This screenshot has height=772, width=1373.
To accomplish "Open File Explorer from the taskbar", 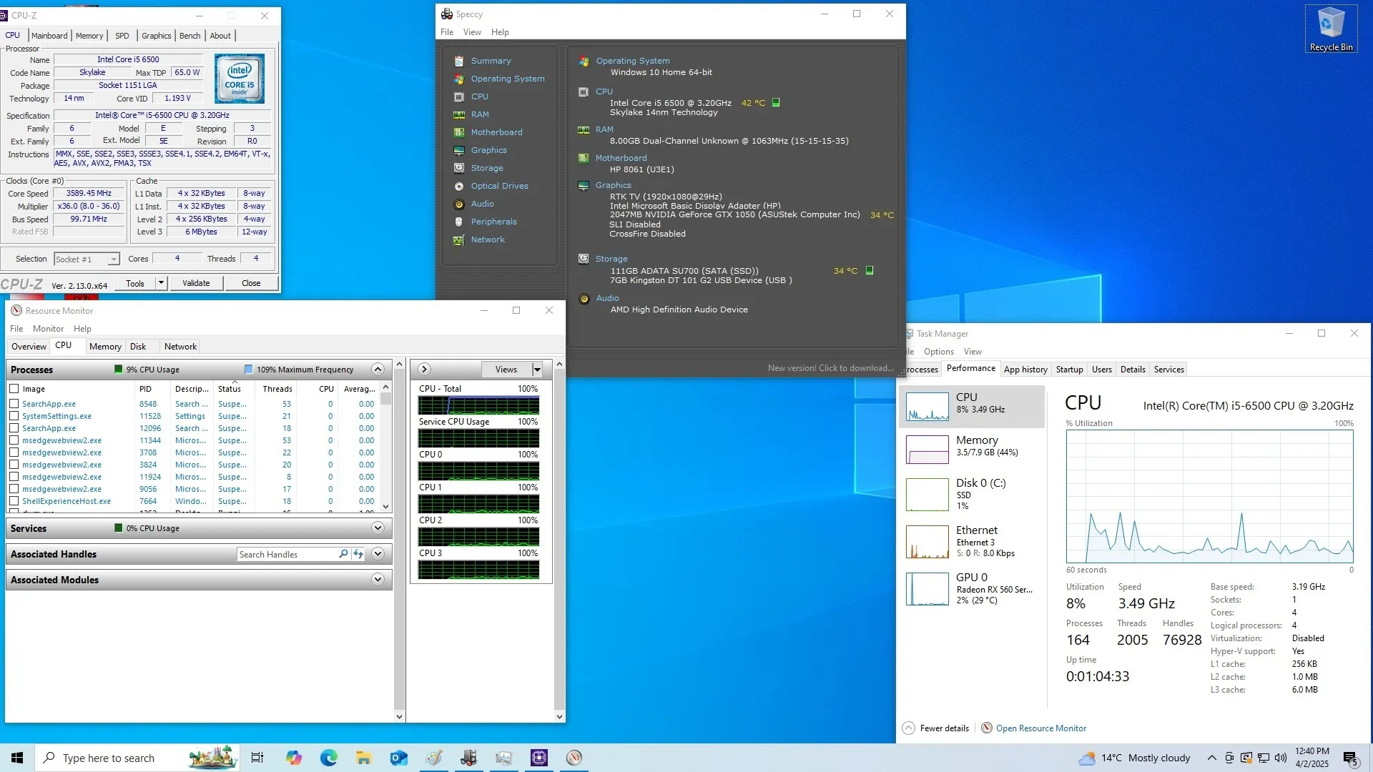I will [363, 758].
